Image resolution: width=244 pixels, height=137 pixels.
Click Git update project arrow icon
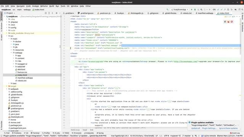(218, 10)
